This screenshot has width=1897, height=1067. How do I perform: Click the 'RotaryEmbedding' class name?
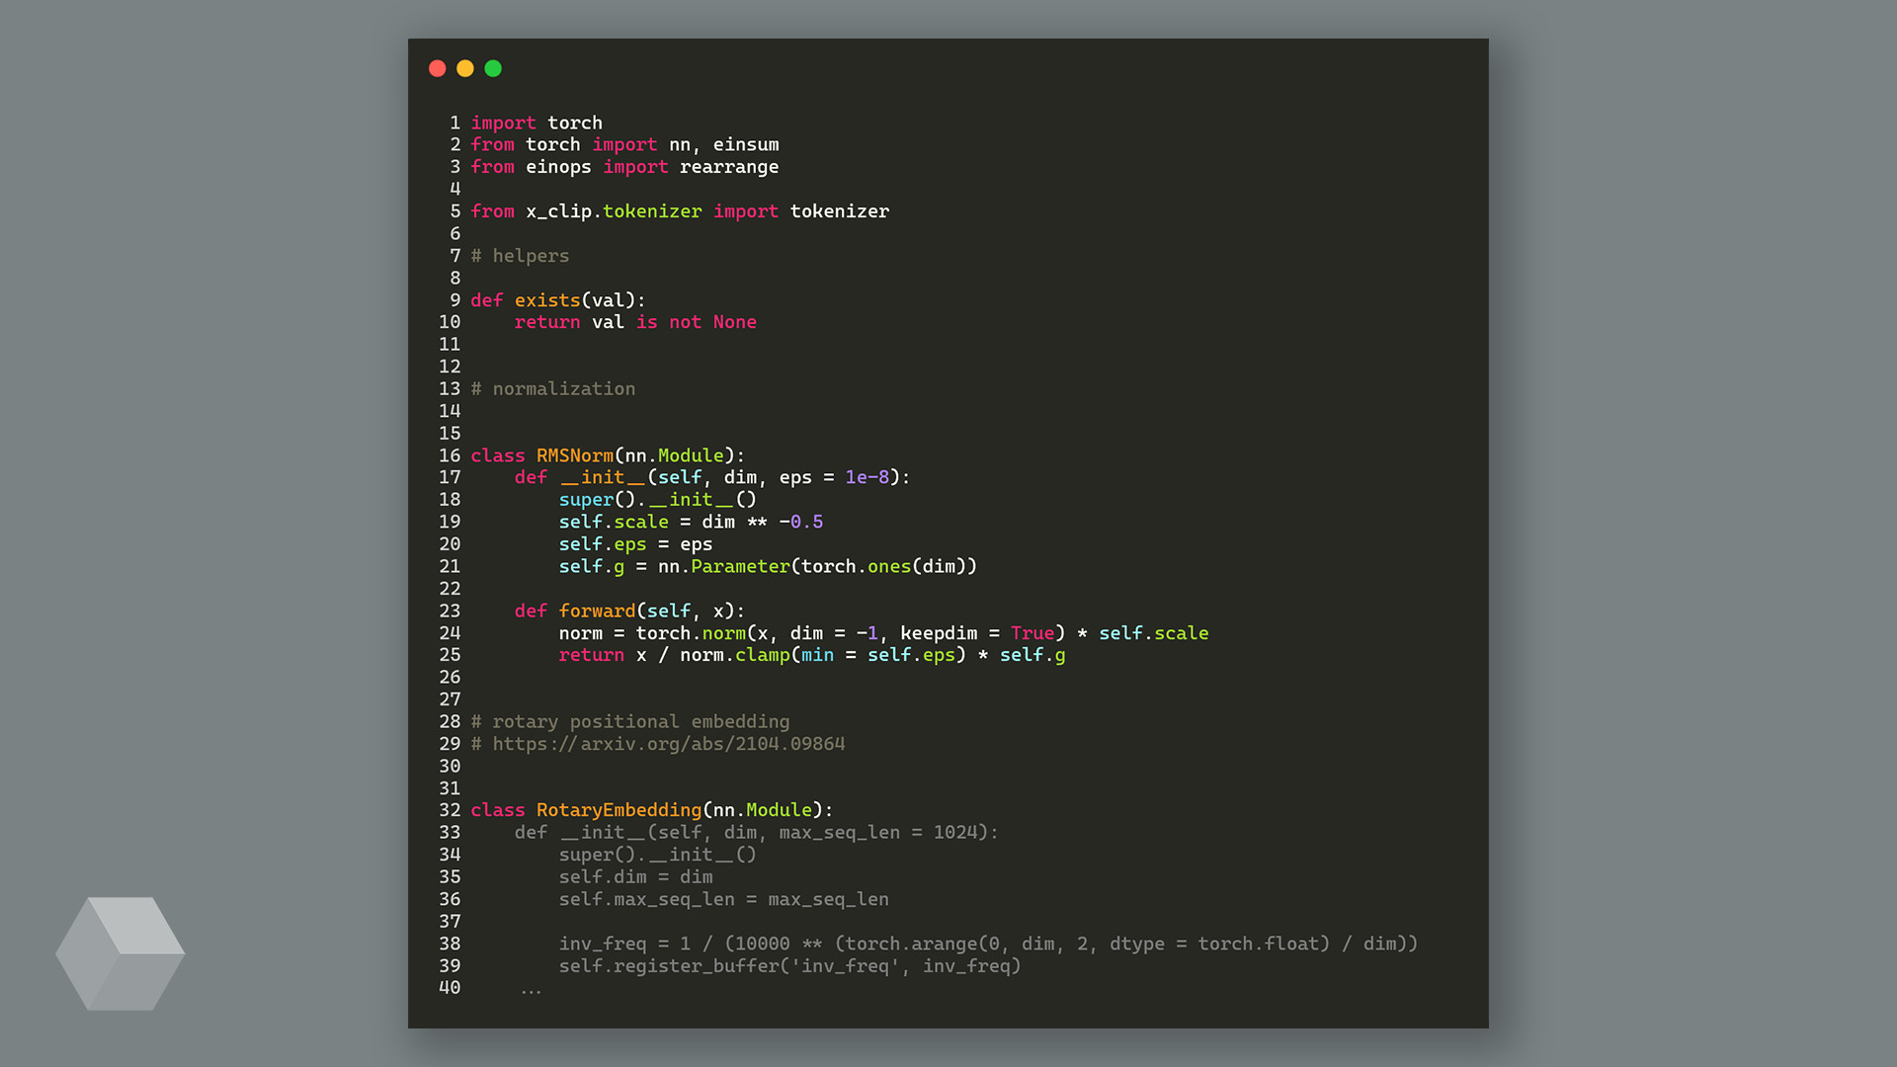pos(619,810)
